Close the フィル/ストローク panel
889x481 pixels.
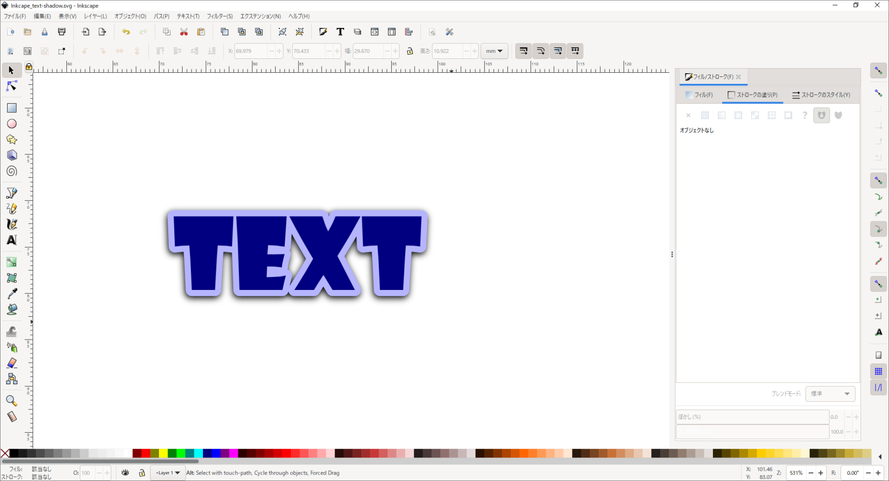(738, 77)
